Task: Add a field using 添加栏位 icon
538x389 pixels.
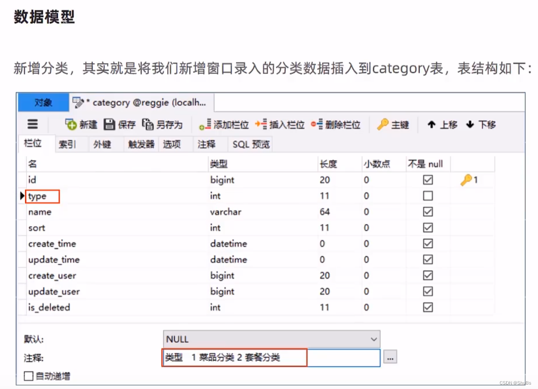Action: (x=223, y=125)
